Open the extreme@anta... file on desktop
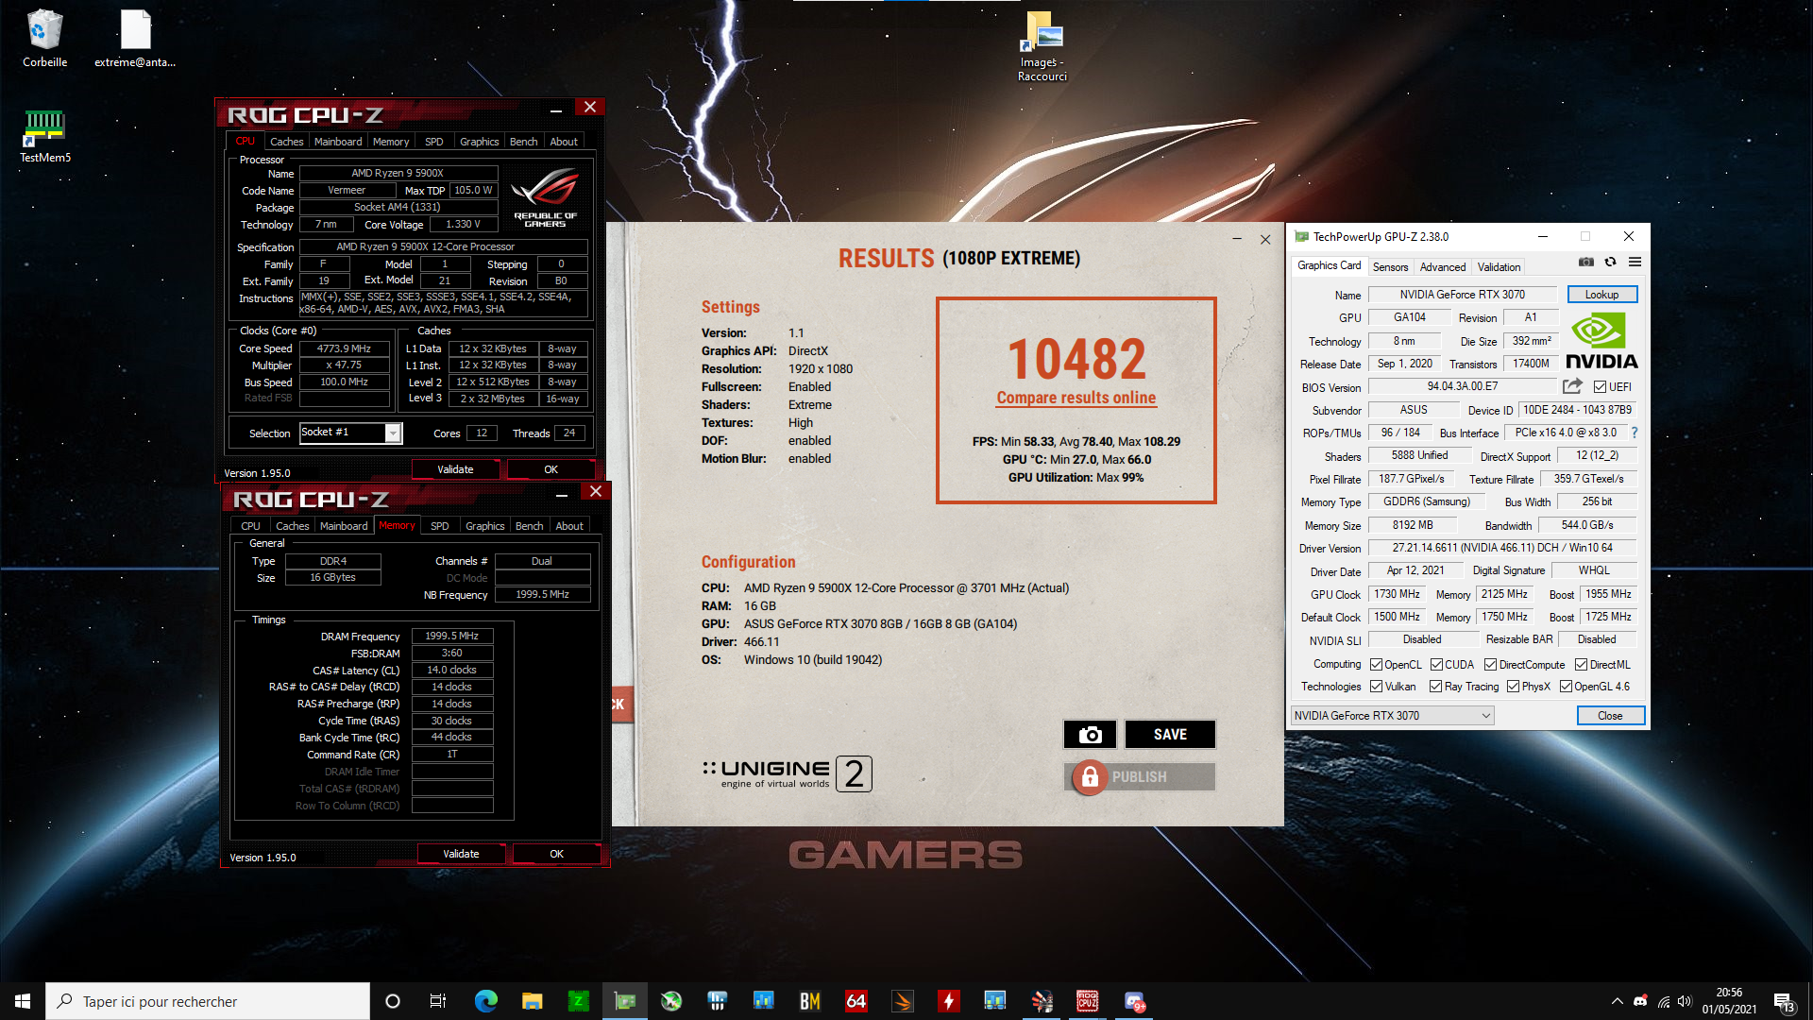The image size is (1813, 1020). pyautogui.click(x=135, y=39)
